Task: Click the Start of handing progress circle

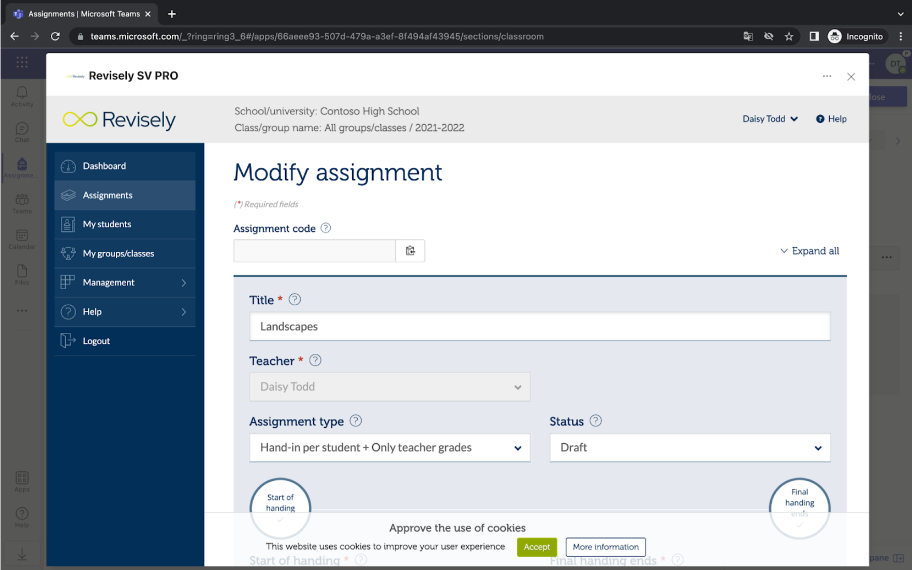Action: coord(280,508)
